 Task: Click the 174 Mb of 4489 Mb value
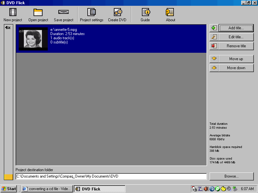coord(222,162)
